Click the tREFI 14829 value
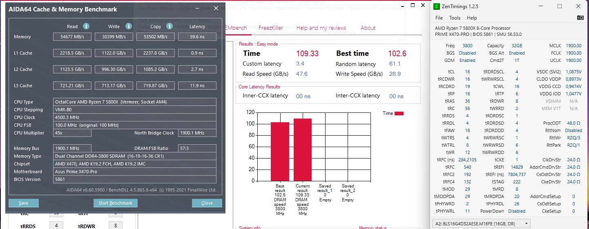 coord(517,167)
